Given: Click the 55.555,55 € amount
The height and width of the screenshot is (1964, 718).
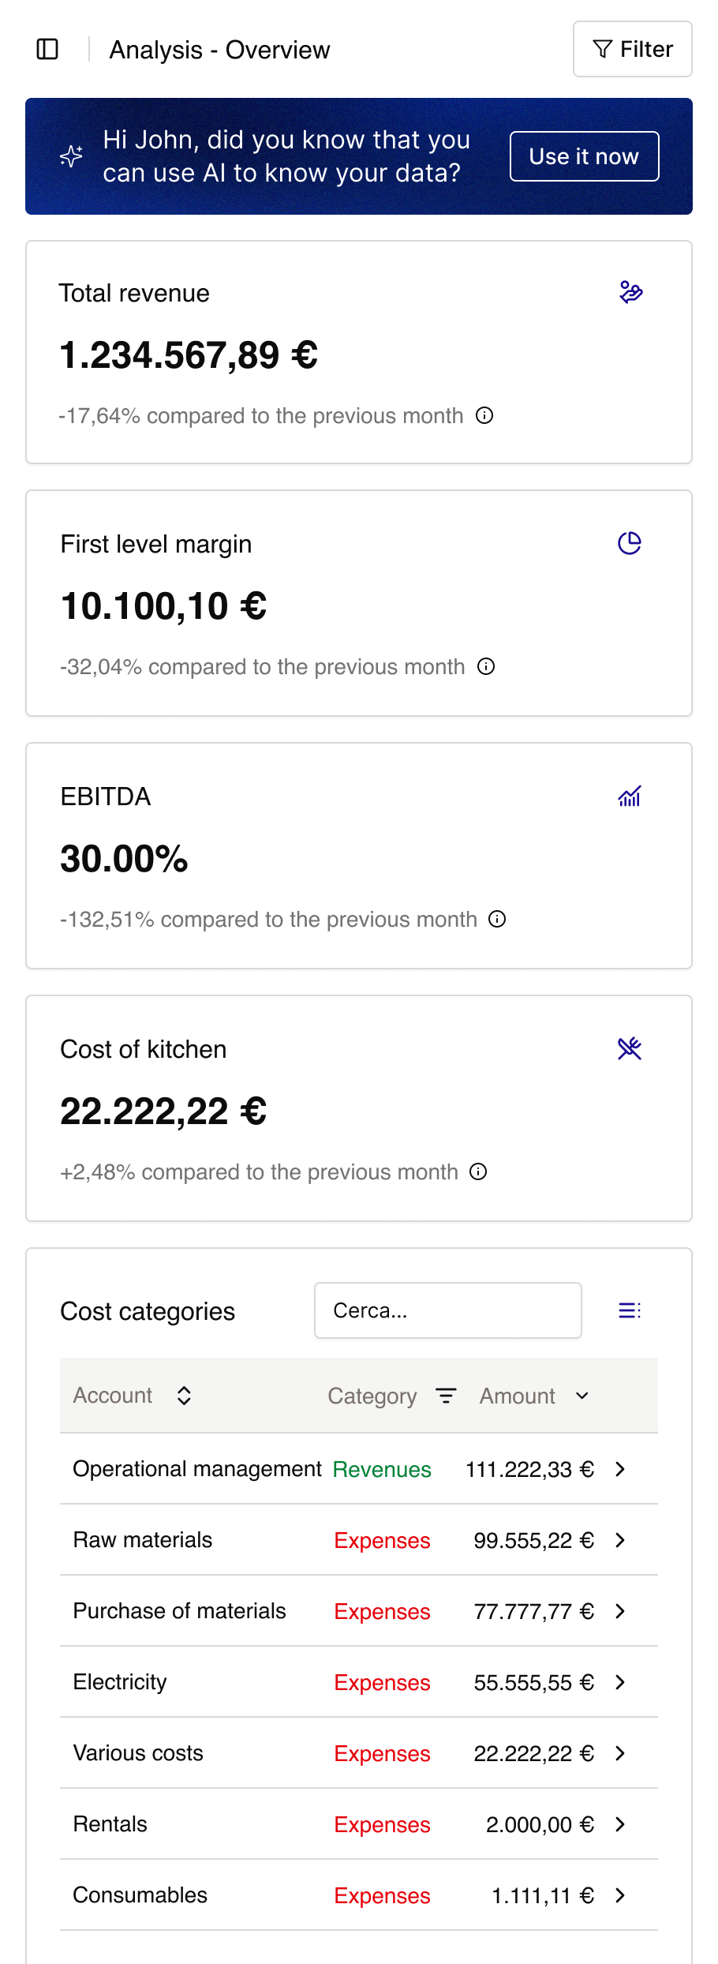Looking at the screenshot, I should click(534, 1682).
